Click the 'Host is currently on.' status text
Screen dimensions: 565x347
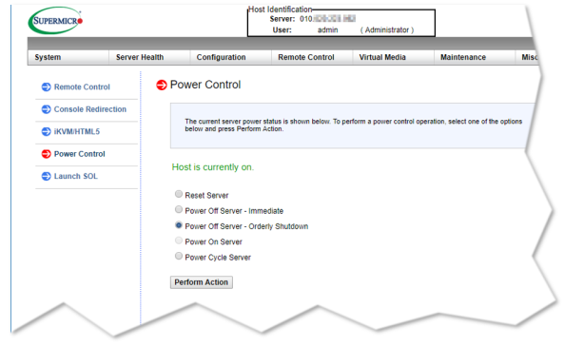213,167
